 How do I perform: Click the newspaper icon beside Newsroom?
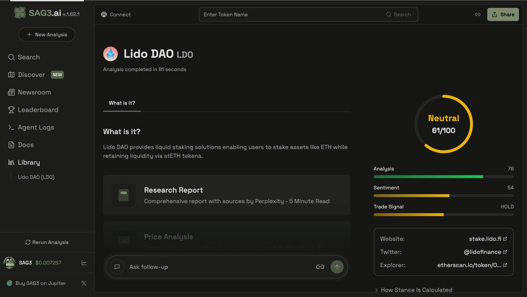click(11, 92)
